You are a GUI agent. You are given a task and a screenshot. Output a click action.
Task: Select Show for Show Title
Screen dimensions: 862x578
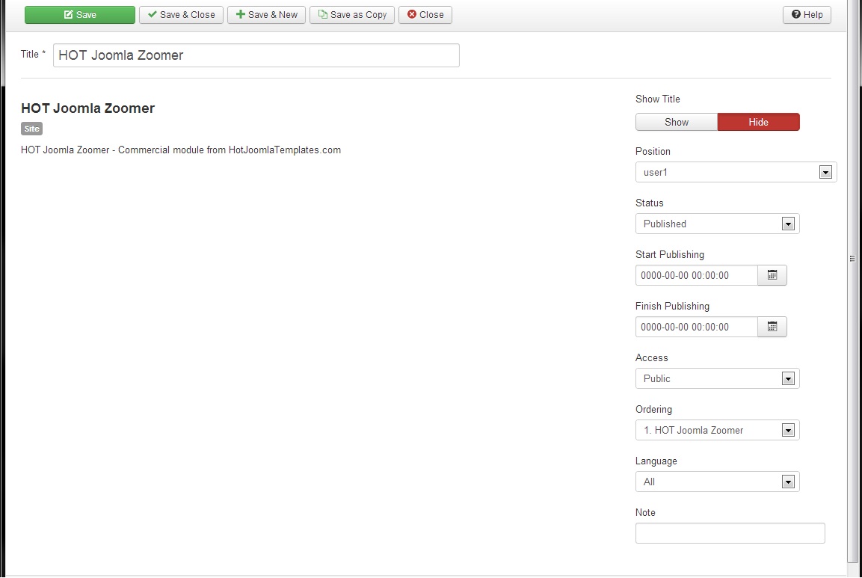tap(677, 122)
